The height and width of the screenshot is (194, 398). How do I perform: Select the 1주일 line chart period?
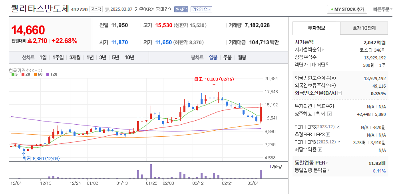[x=58, y=57]
